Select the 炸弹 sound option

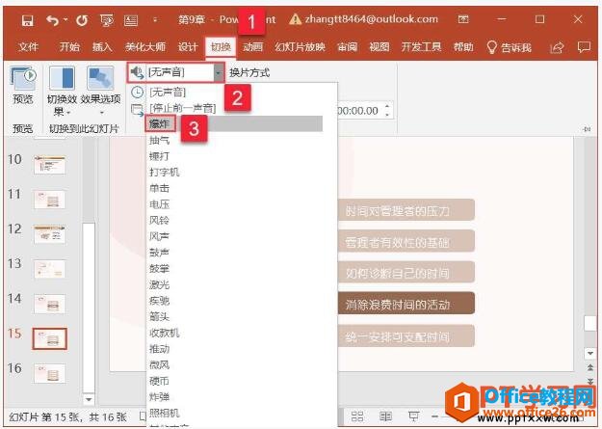pyautogui.click(x=159, y=397)
